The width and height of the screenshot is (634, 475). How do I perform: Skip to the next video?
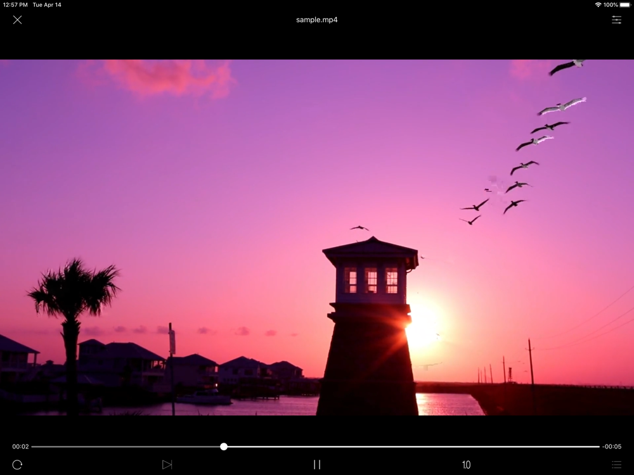pyautogui.click(x=167, y=464)
